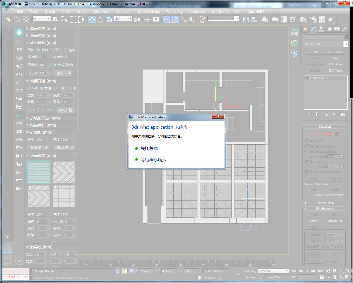Collapse the 软包硬包 (mm) rollout

pos(51,43)
